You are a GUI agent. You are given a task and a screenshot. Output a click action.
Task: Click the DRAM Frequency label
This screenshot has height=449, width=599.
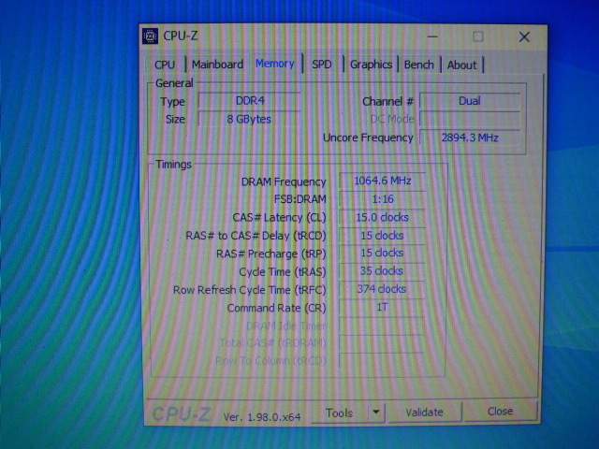(284, 182)
